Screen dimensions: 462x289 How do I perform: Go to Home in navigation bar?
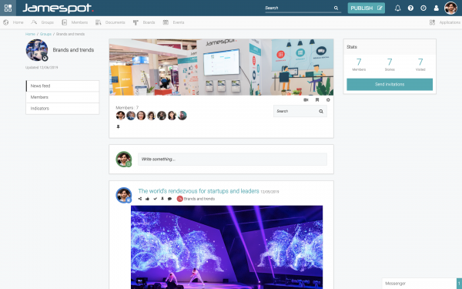tap(13, 22)
